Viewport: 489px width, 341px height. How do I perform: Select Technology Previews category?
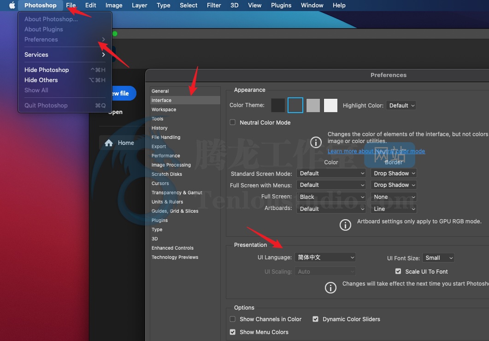[x=185, y=257]
